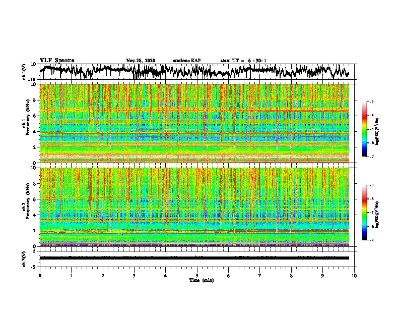Click time axis tick label '5'
Screen dimensions: 399x309
pyautogui.click(x=197, y=276)
